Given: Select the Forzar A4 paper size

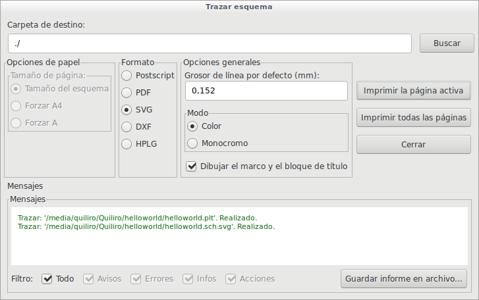Looking at the screenshot, I should [x=16, y=105].
